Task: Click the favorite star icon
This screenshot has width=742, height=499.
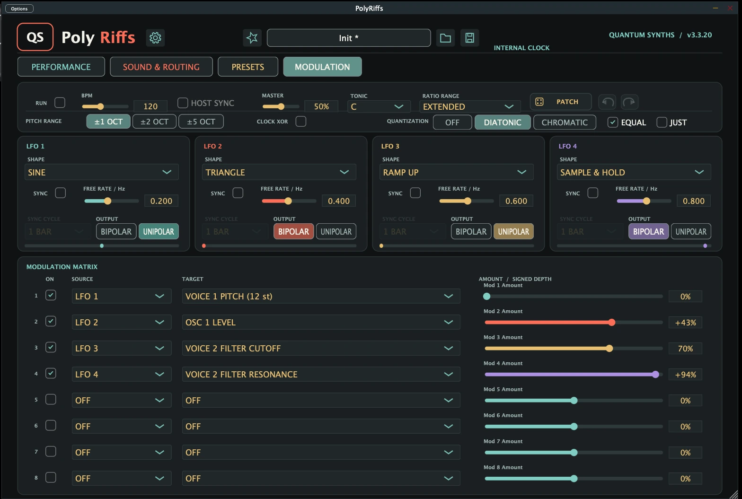Action: click(252, 38)
